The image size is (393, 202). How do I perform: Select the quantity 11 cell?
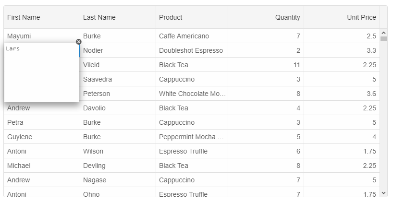[x=266, y=65]
